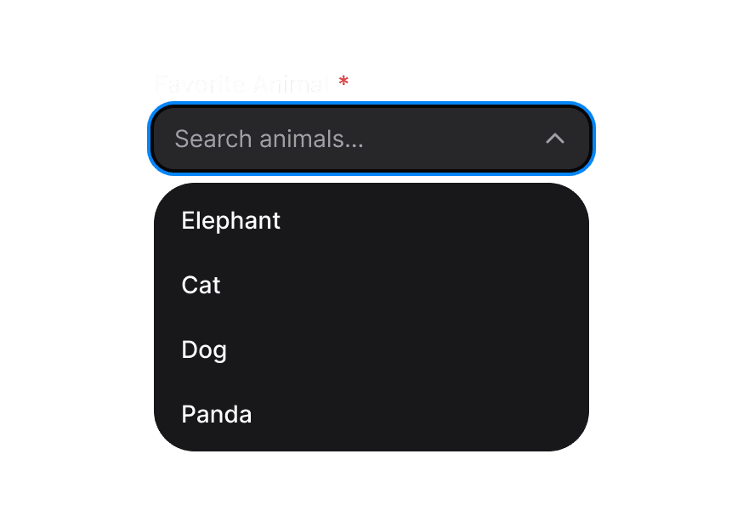The height and width of the screenshot is (505, 743).
Task: Close the animal list via up arrow
Action: (x=555, y=139)
